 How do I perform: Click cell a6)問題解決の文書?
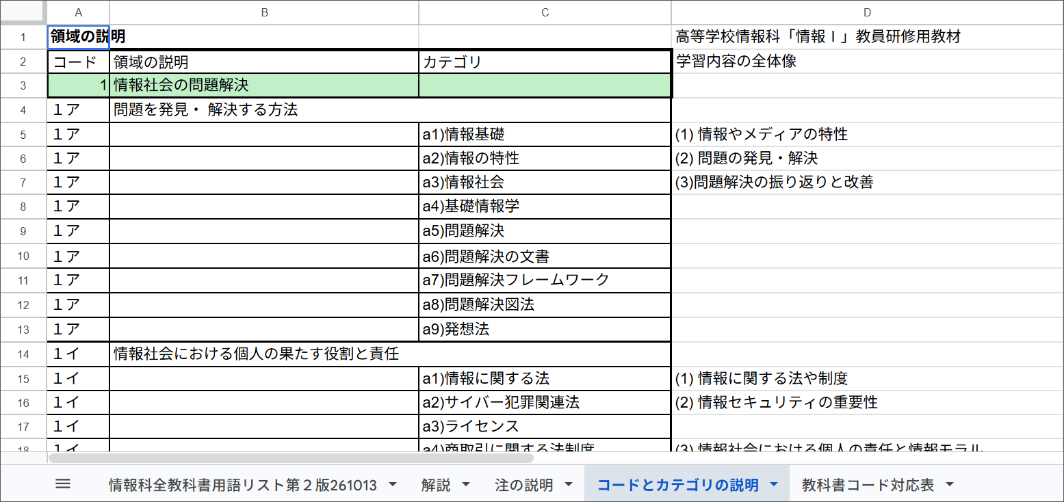[545, 256]
